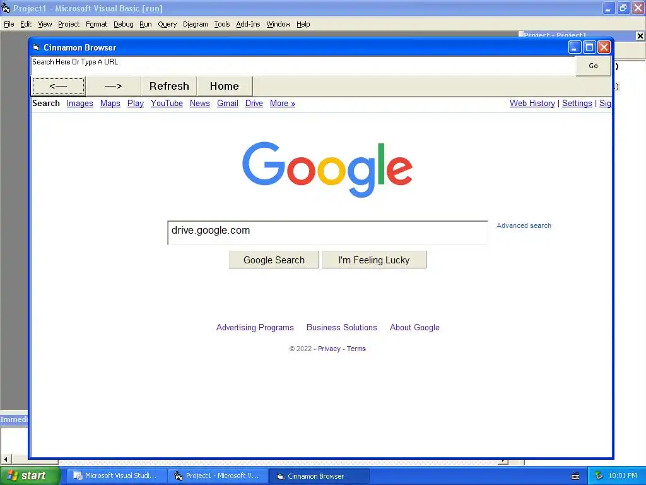Click the Visual Basic title bar app icon

(5, 8)
